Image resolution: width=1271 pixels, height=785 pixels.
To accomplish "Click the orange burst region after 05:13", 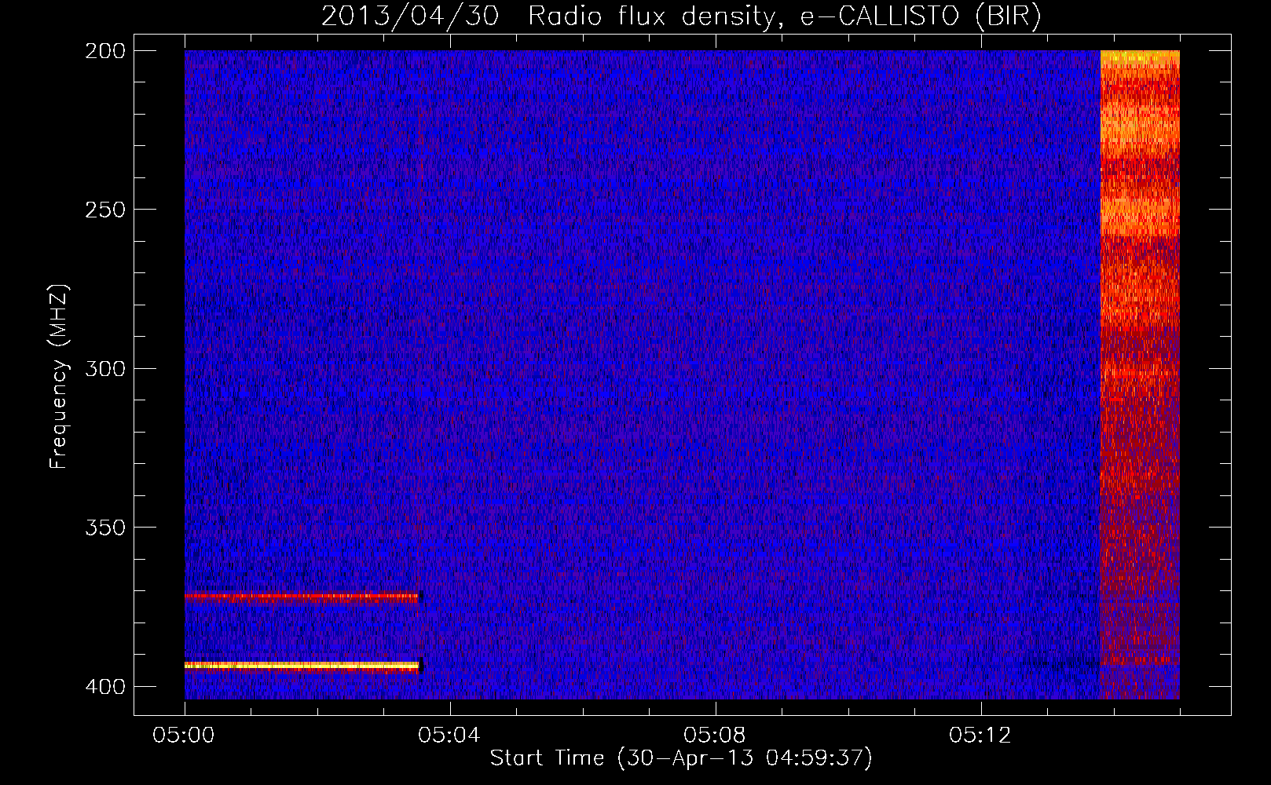I will coord(1140,374).
